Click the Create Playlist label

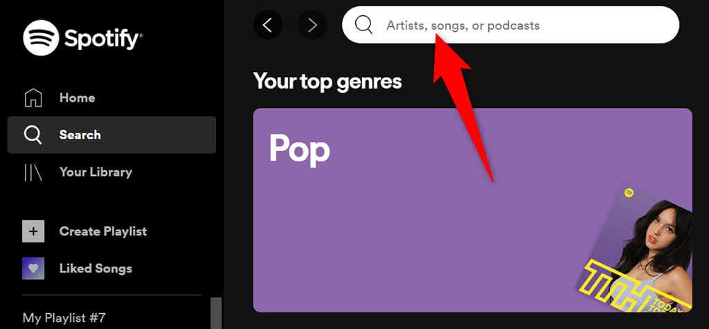click(103, 231)
